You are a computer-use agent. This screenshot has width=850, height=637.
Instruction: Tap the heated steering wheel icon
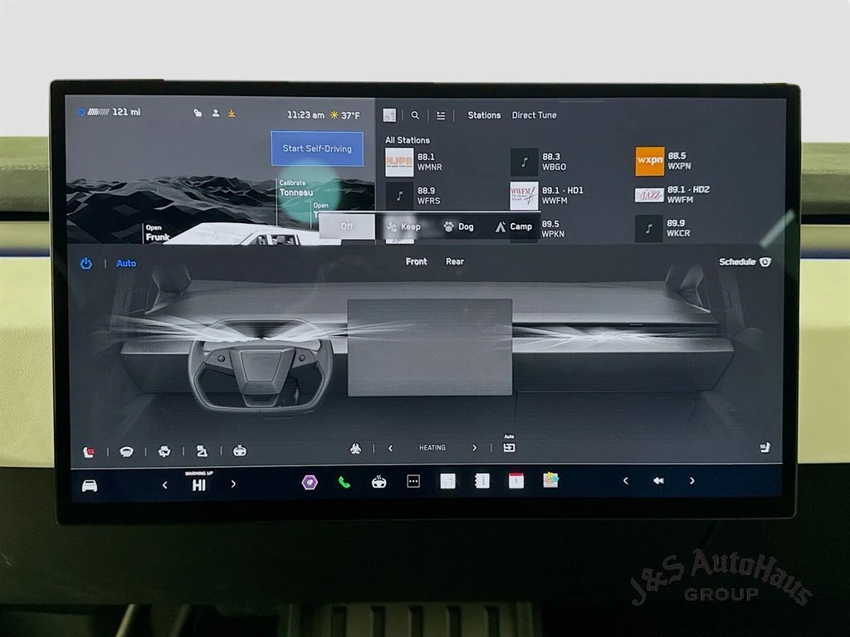click(x=240, y=451)
